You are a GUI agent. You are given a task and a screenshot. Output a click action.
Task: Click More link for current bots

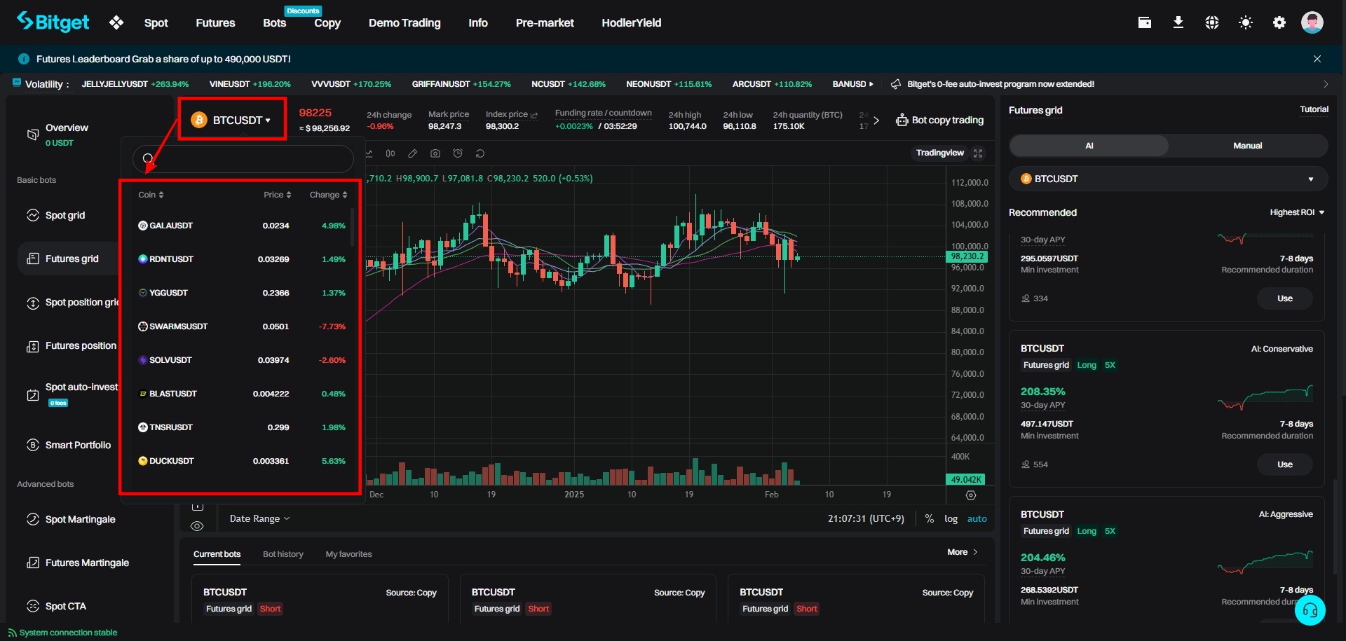[x=963, y=552]
